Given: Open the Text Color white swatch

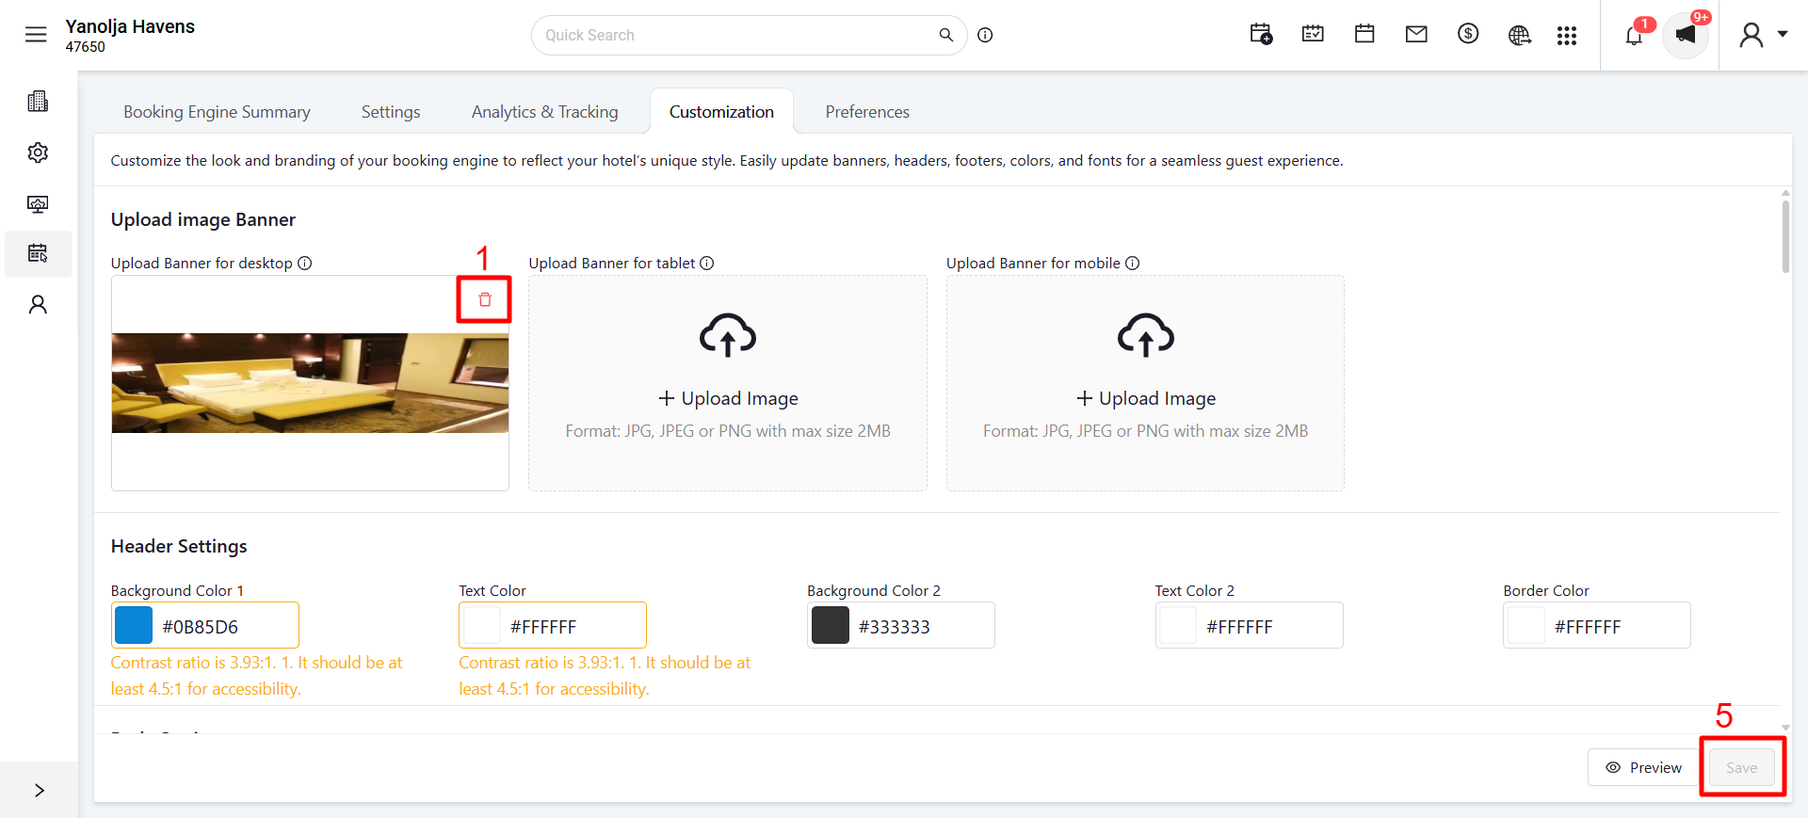Looking at the screenshot, I should (482, 625).
